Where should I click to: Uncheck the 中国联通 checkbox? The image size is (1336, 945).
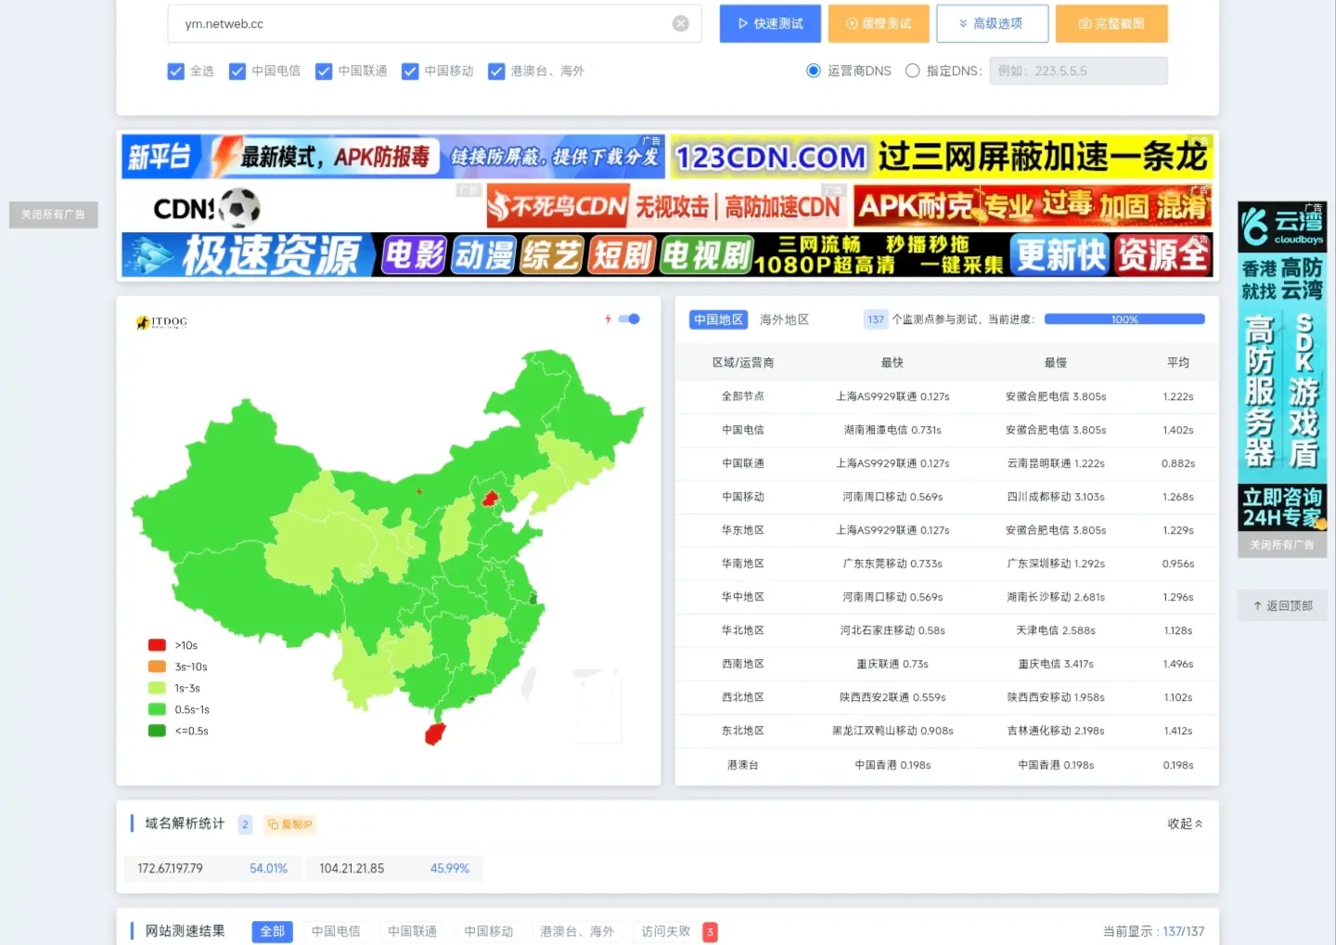pyautogui.click(x=324, y=71)
